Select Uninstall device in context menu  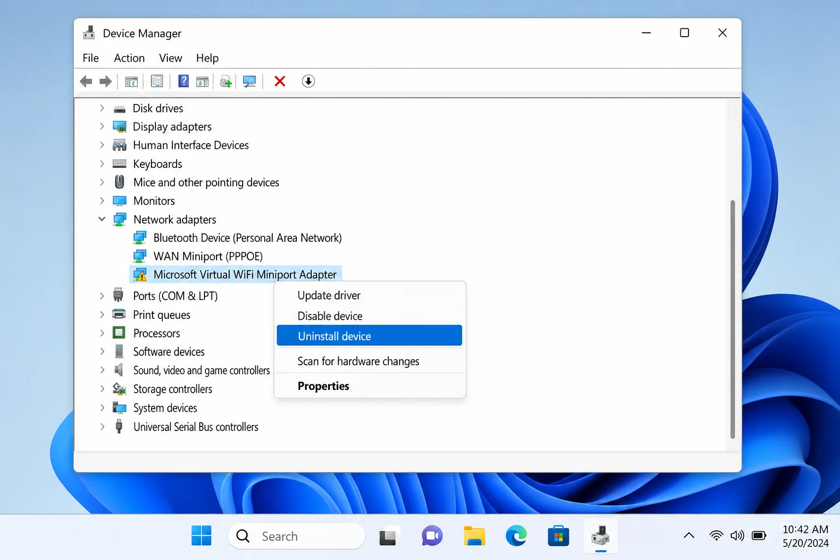[x=370, y=336]
